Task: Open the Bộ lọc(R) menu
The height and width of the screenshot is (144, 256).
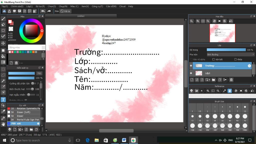Action: [x=40, y=6]
